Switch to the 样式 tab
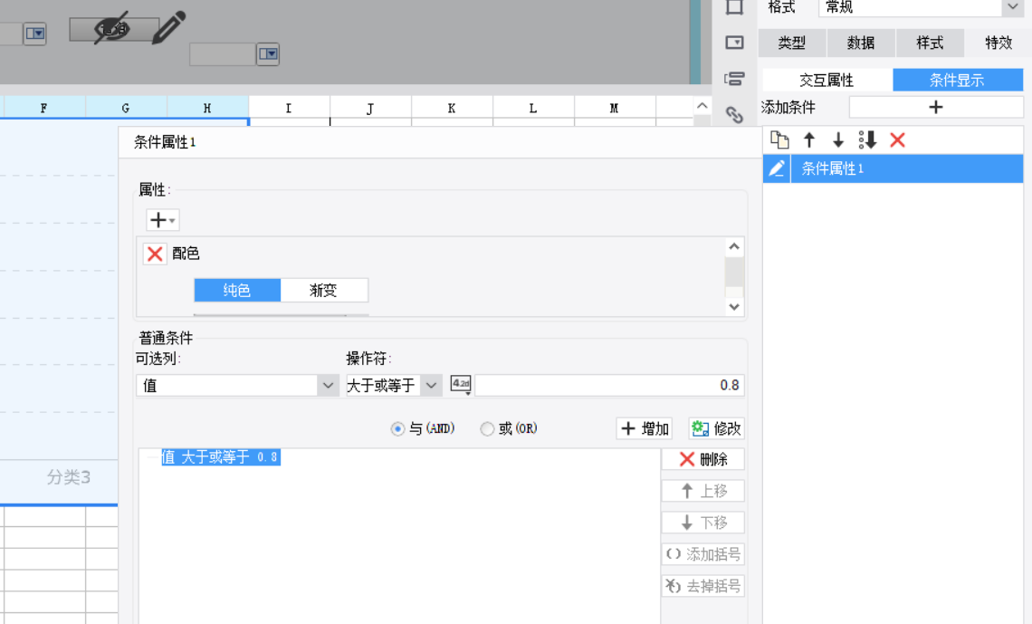This screenshot has height=624, width=1032. [x=930, y=43]
